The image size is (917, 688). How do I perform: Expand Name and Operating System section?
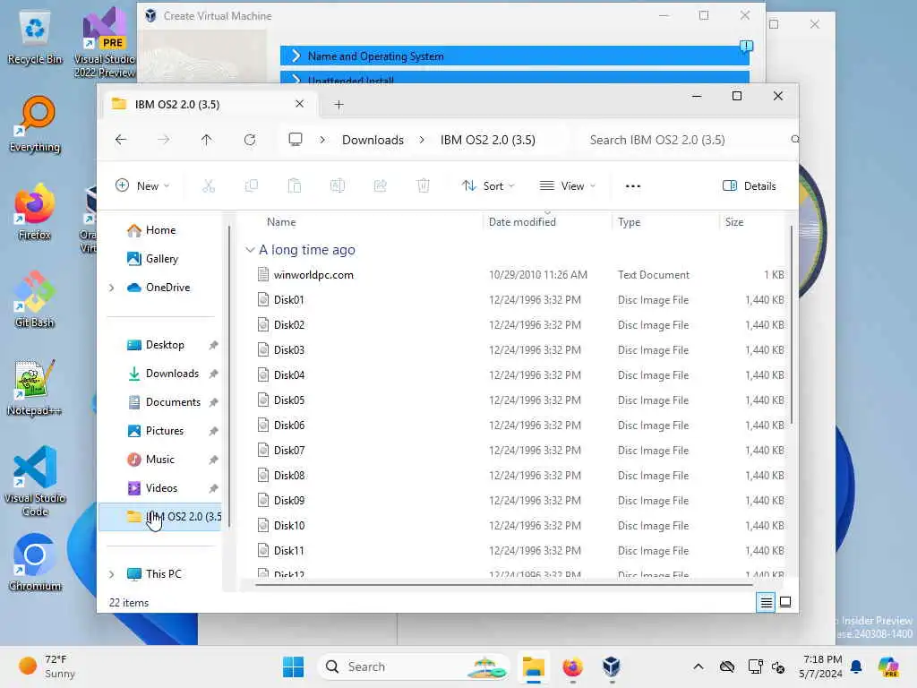515,56
